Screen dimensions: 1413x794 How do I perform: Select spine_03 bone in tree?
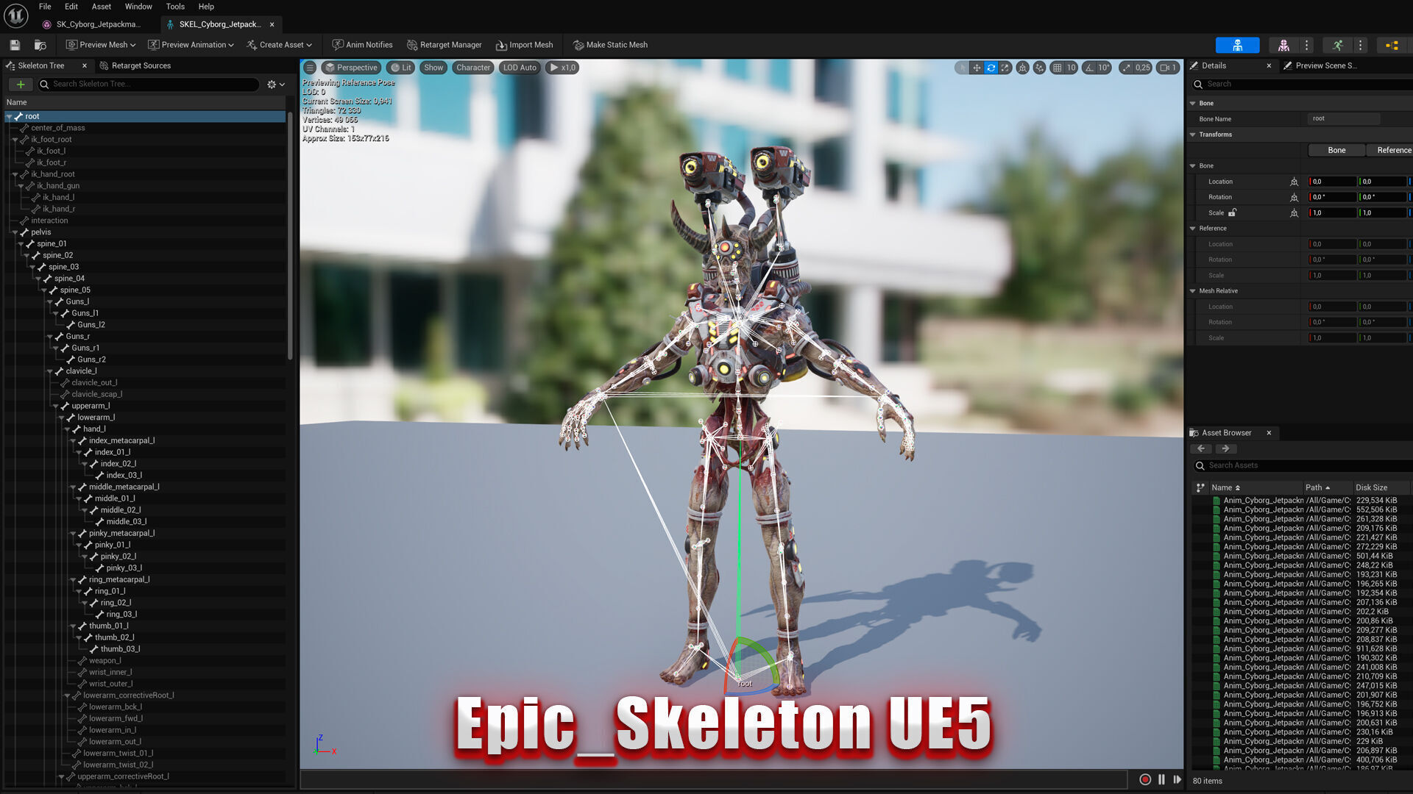pos(63,267)
